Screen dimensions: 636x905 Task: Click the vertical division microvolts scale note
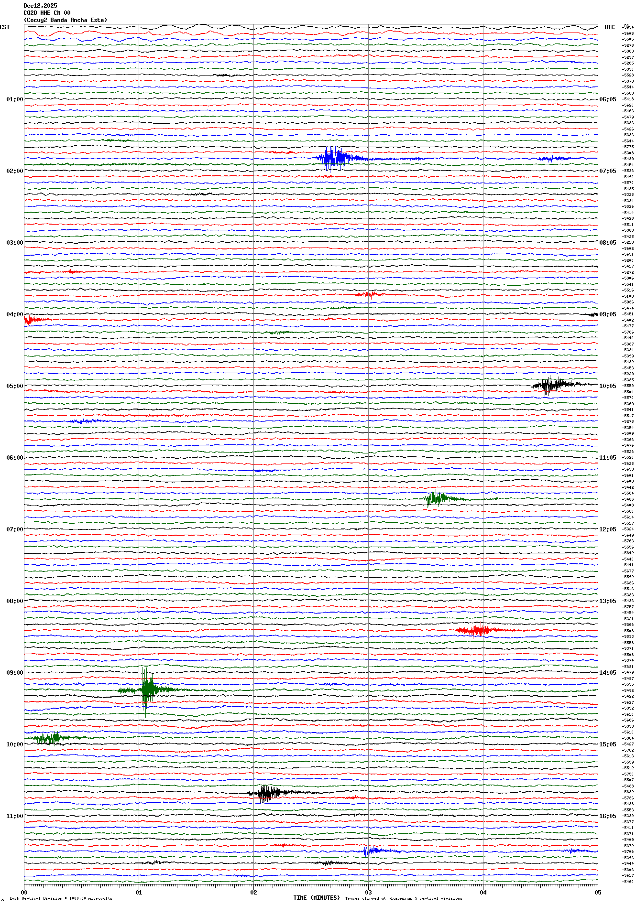61,898
